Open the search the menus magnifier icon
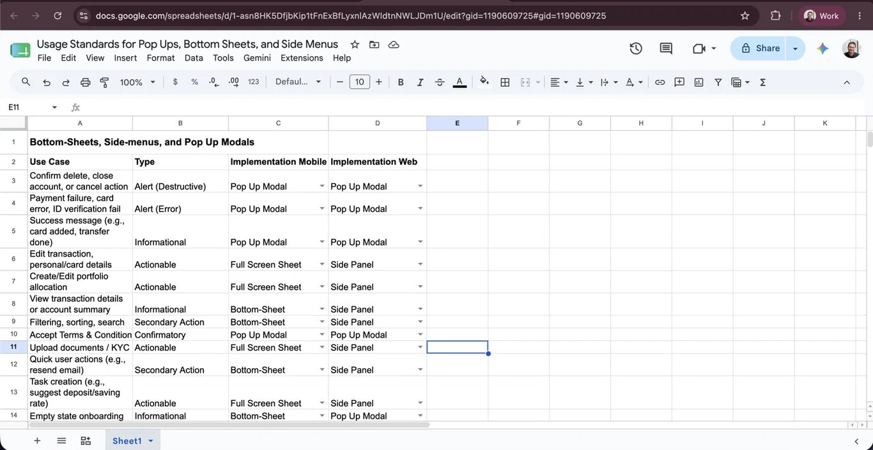Screen dimensions: 873x450 26,82
